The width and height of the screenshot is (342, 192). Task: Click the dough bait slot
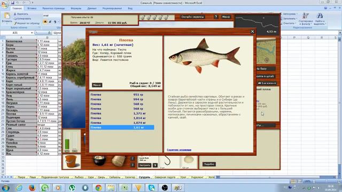click(x=189, y=162)
